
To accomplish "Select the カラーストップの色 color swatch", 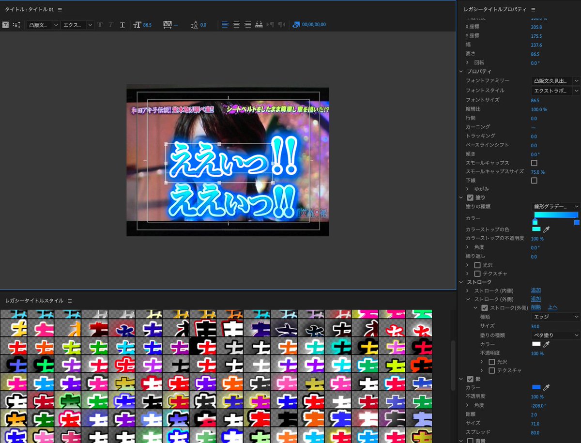I will (535, 229).
